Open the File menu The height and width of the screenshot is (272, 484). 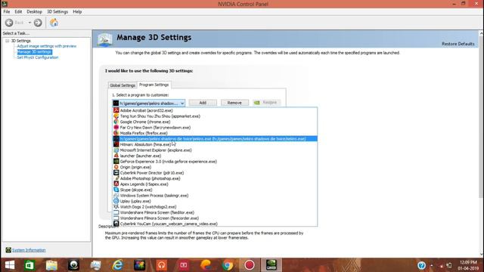pos(7,12)
